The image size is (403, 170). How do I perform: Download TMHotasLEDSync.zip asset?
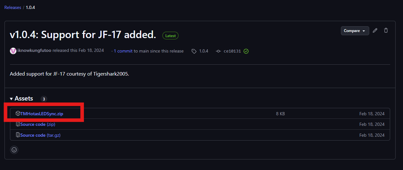pos(42,114)
